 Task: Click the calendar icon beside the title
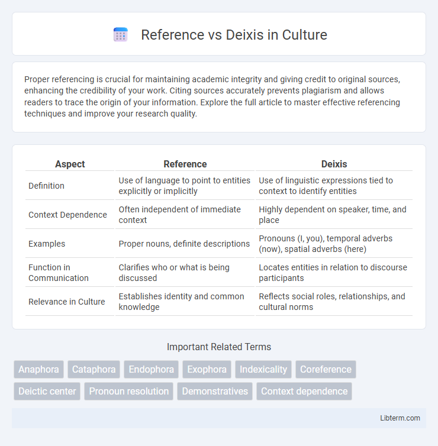(120, 35)
